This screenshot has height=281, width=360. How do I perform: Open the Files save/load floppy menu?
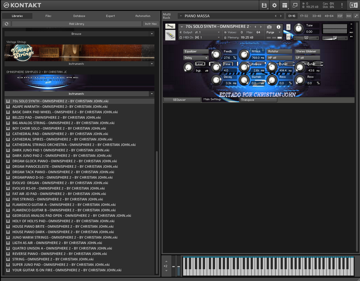click(x=264, y=5)
